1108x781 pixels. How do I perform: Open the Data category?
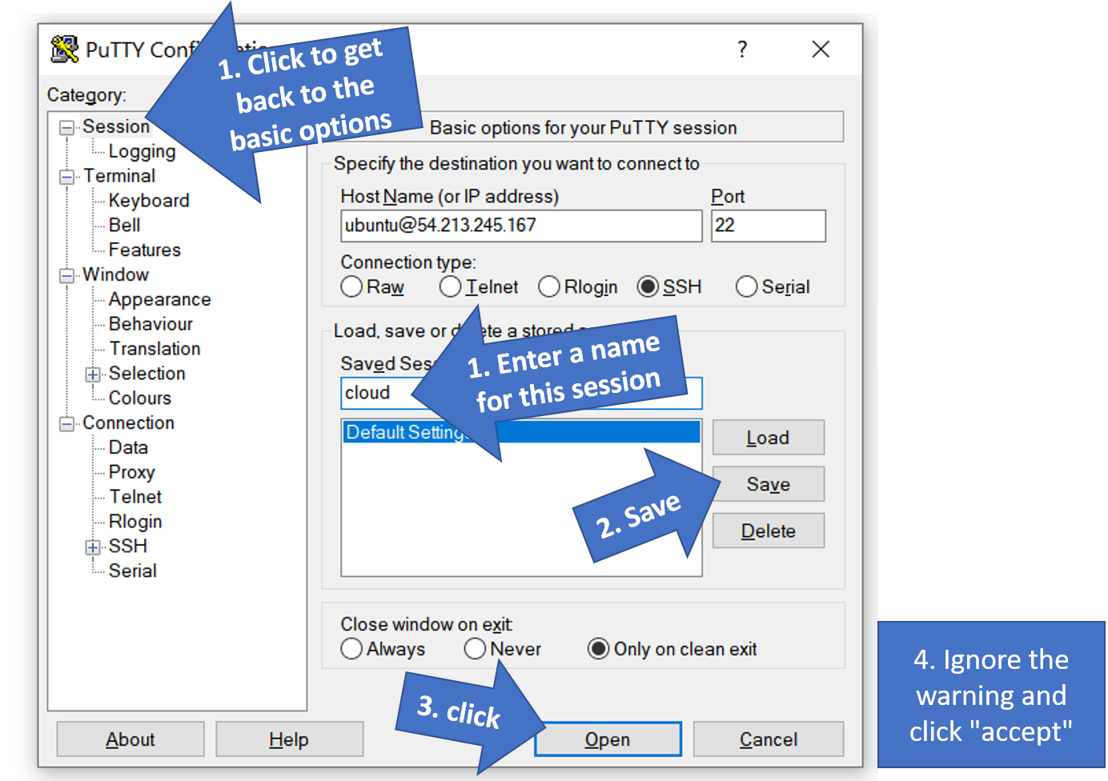(x=128, y=448)
